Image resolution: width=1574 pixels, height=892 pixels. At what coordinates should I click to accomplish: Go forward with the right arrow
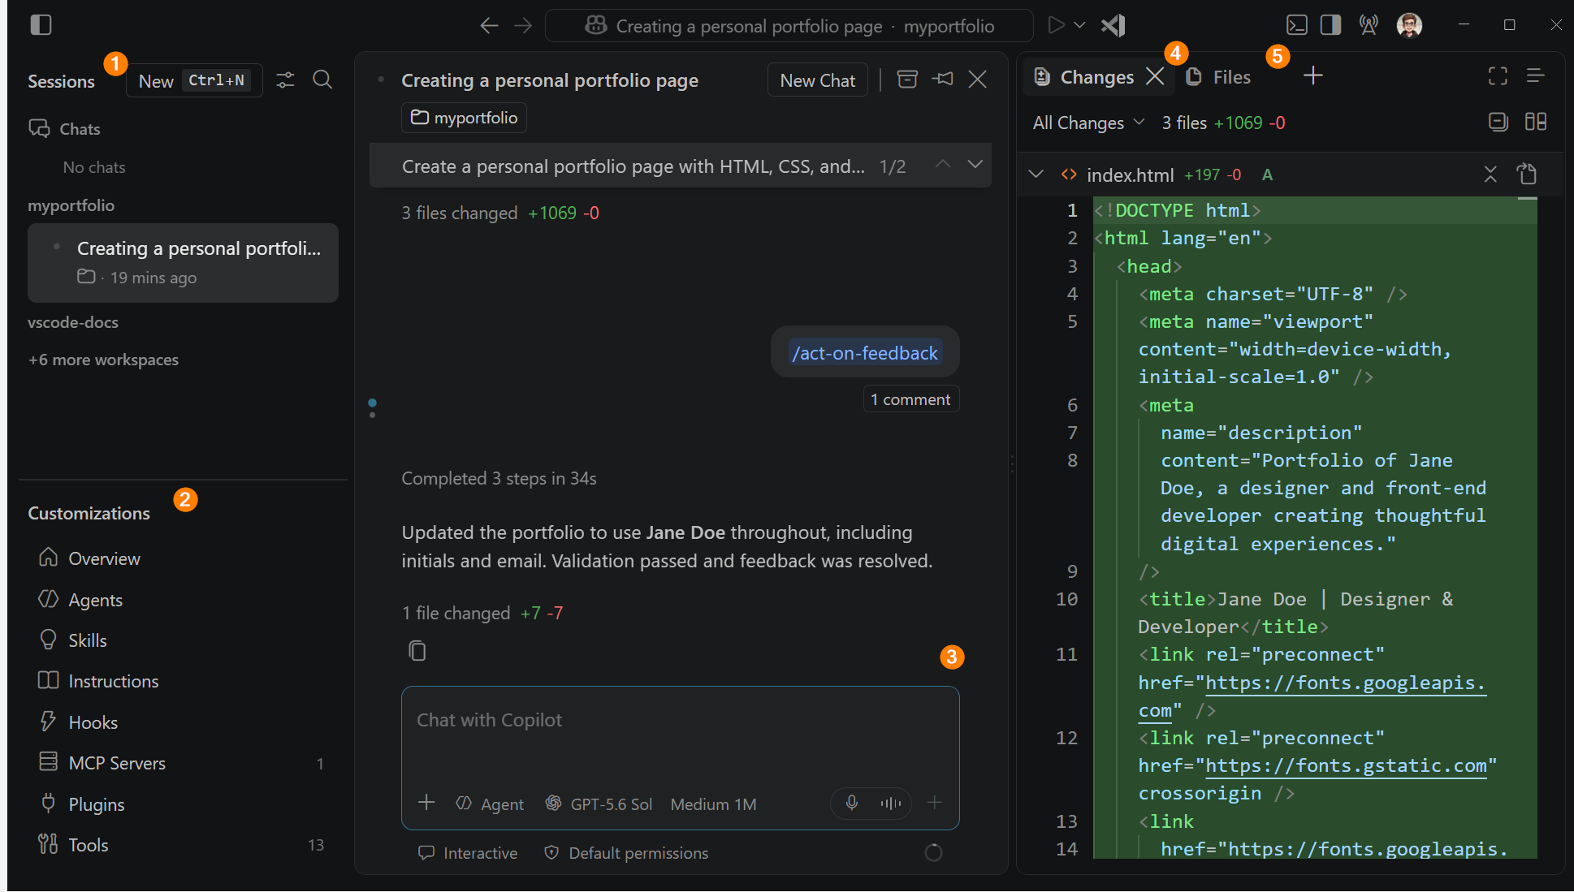(x=523, y=26)
